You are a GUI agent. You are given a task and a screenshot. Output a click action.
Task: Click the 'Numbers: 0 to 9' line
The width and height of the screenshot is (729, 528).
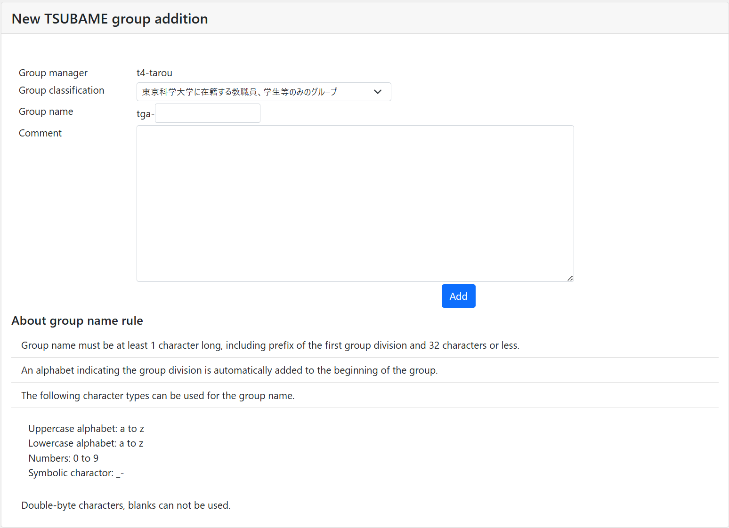(64, 458)
